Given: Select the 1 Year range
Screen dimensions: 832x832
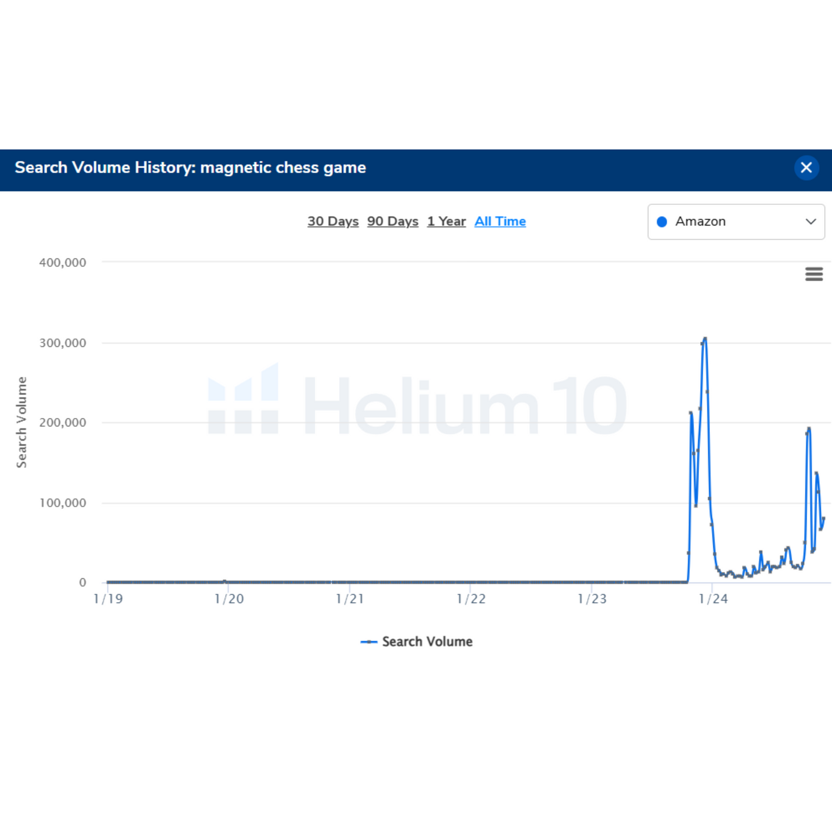Looking at the screenshot, I should tap(446, 222).
